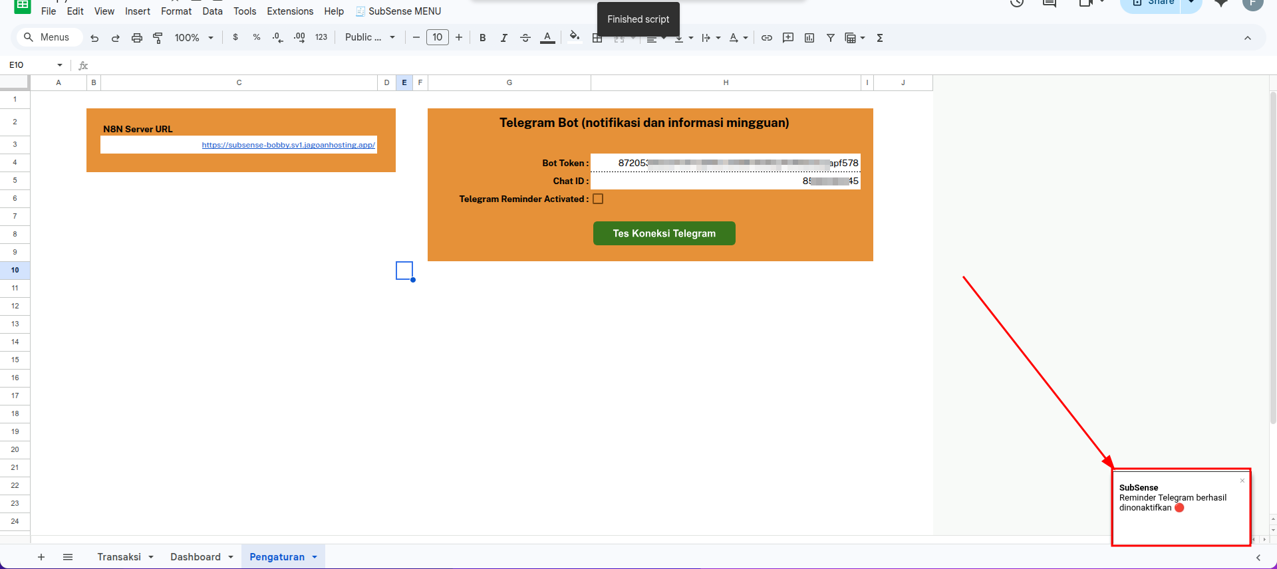Select the Paint format tool
The image size is (1277, 569).
(158, 38)
